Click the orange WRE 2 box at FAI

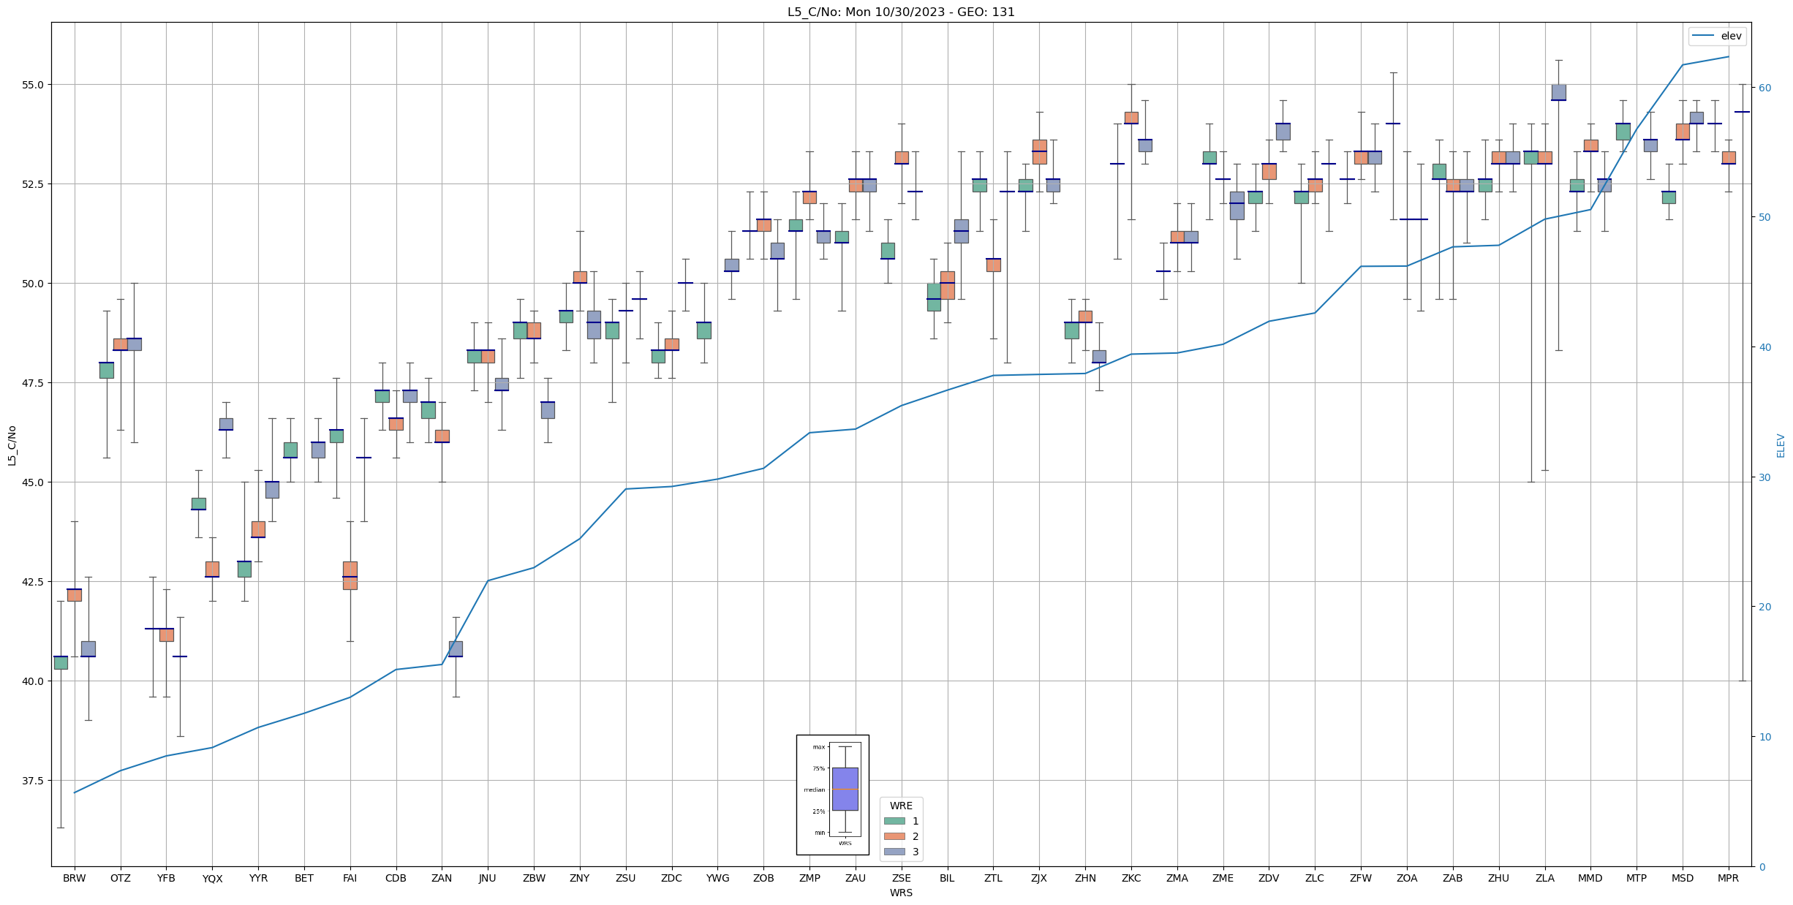pos(350,575)
